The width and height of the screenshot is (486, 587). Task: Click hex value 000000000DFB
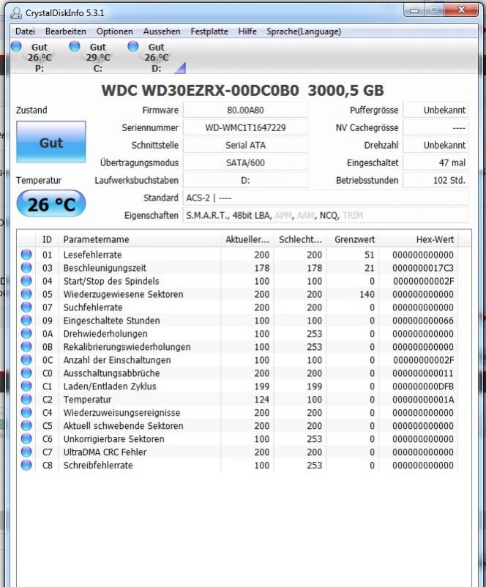point(423,386)
